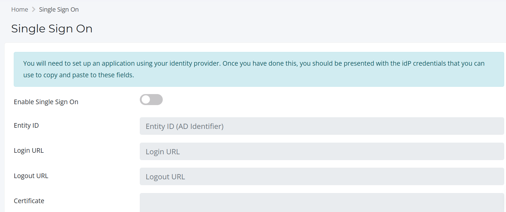Click the Single Sign On page heading

coord(52,29)
